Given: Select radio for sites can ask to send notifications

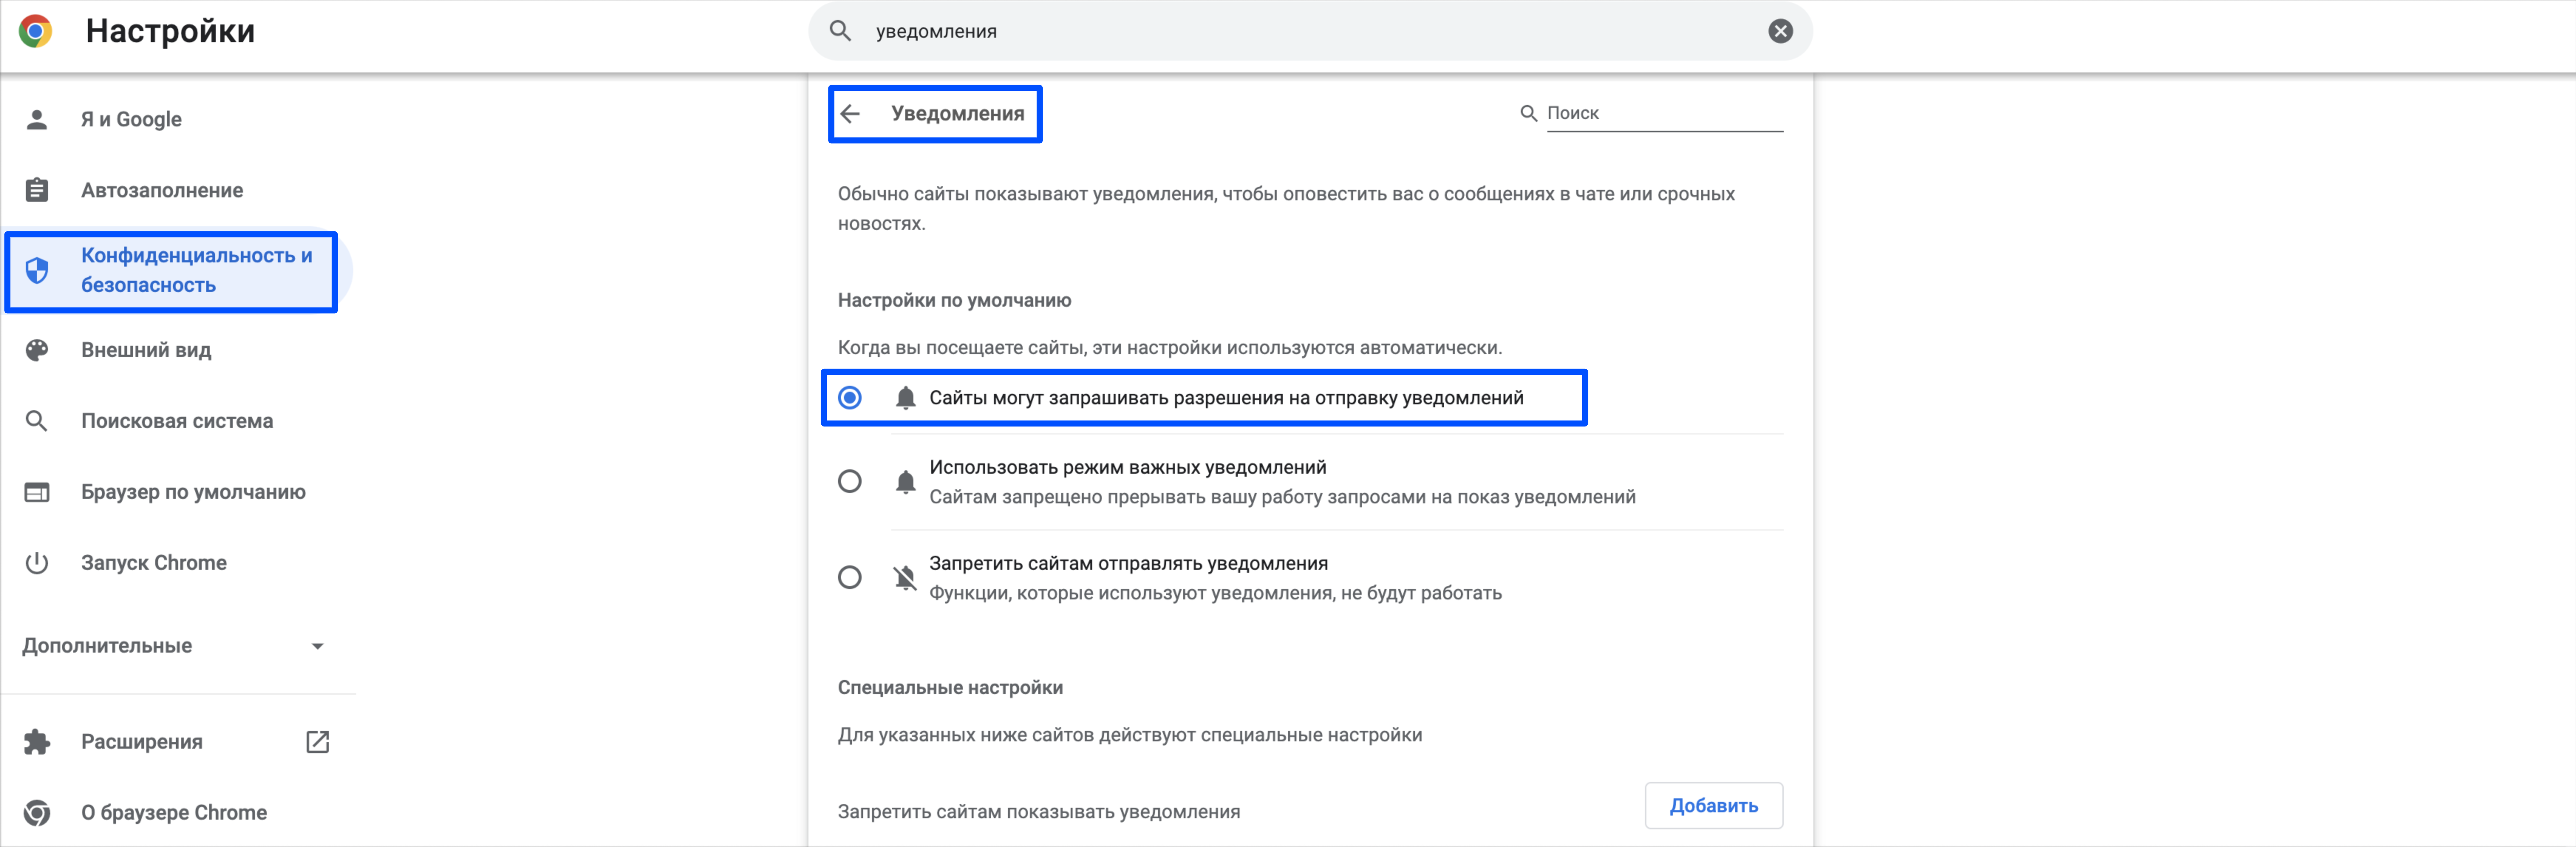Looking at the screenshot, I should point(850,398).
